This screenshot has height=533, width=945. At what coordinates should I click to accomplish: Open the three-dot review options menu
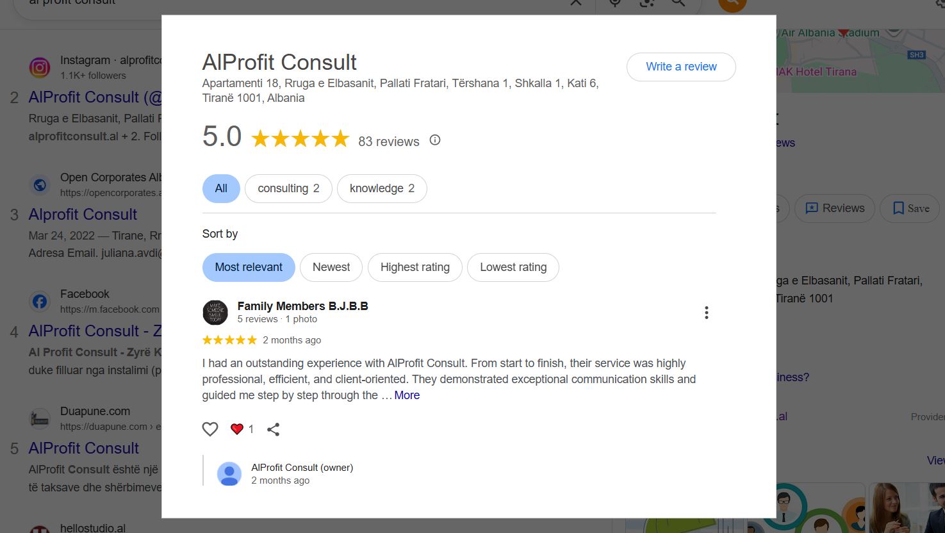coord(706,313)
